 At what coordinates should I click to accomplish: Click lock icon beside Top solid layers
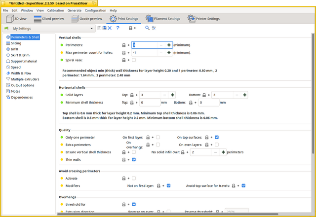(x=132, y=95)
